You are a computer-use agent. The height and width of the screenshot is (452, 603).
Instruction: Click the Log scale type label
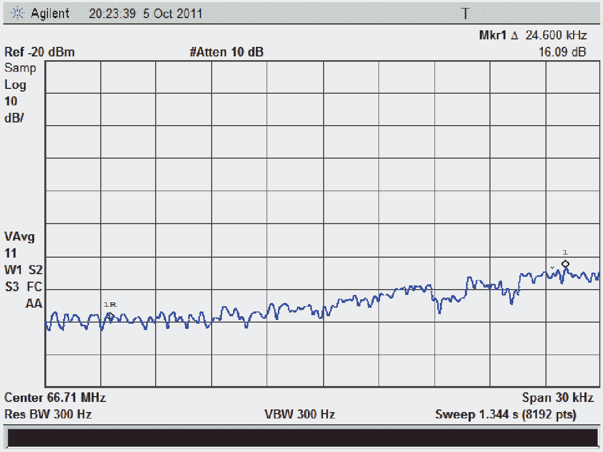click(15, 85)
